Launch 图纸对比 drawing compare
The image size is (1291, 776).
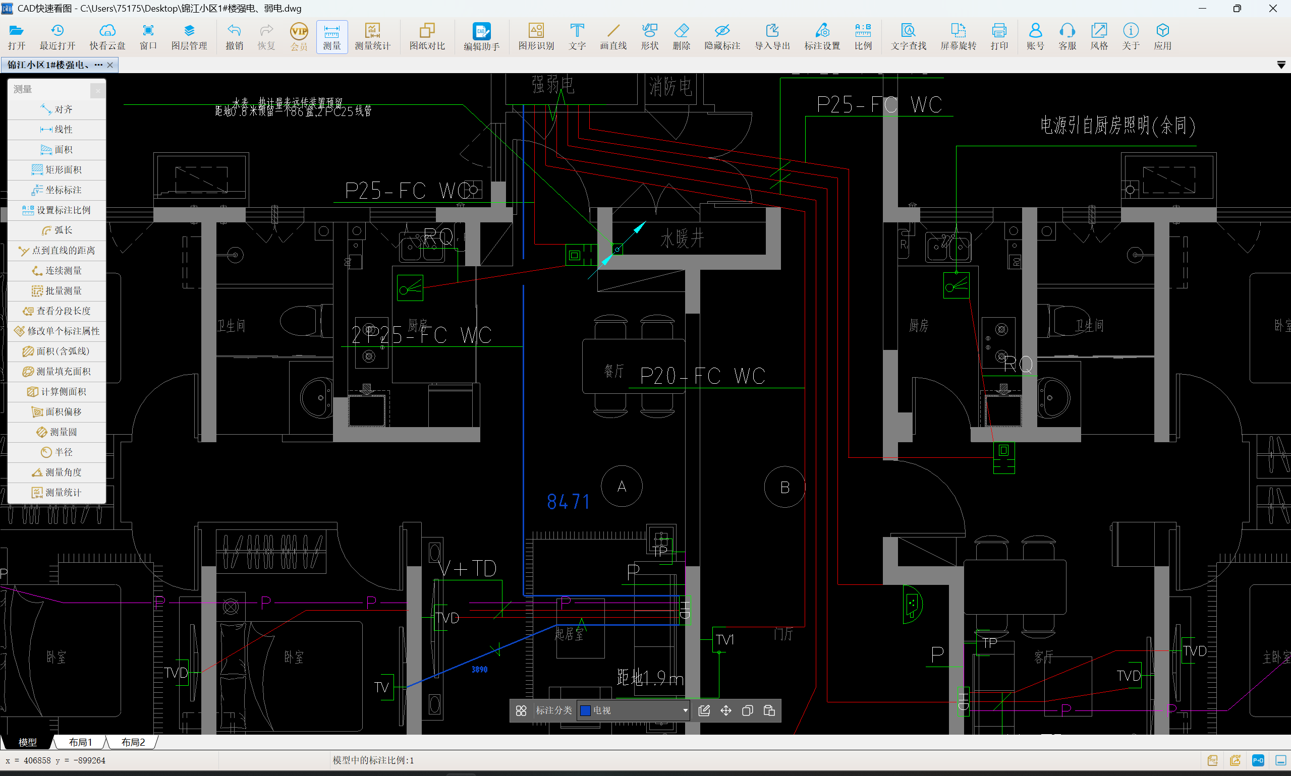pyautogui.click(x=427, y=37)
